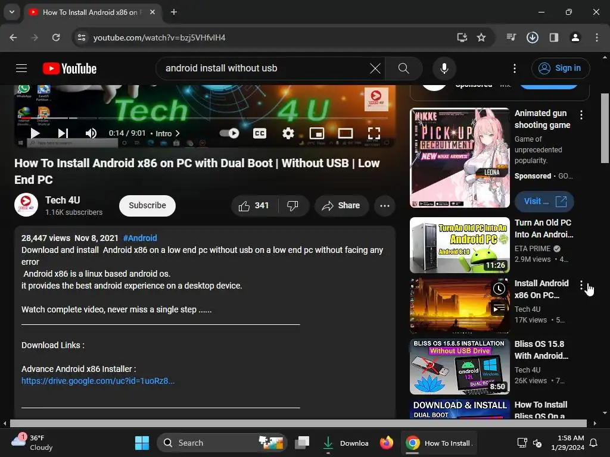Skip to next video
Viewport: 610px width, 457px height.
(x=63, y=133)
